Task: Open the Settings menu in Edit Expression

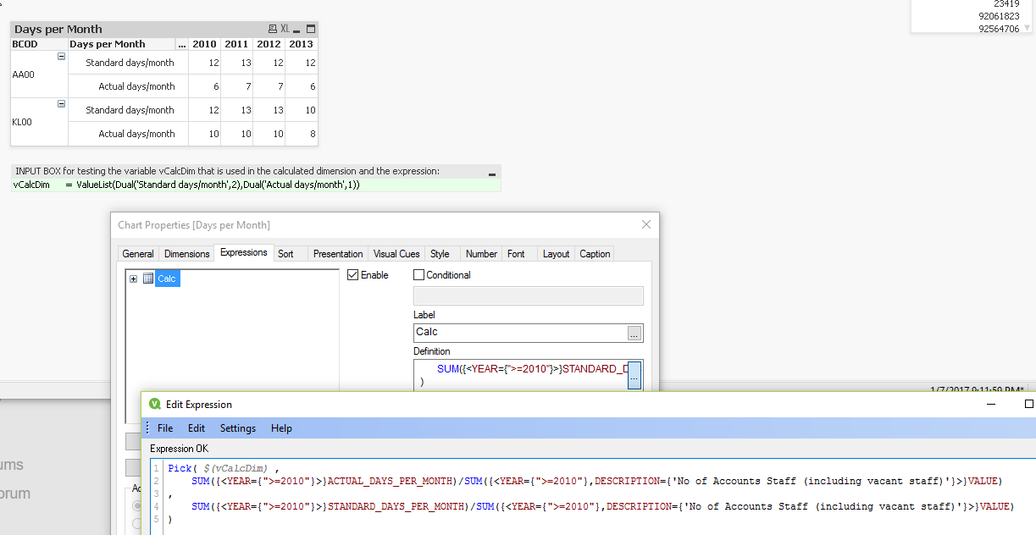Action: click(237, 428)
